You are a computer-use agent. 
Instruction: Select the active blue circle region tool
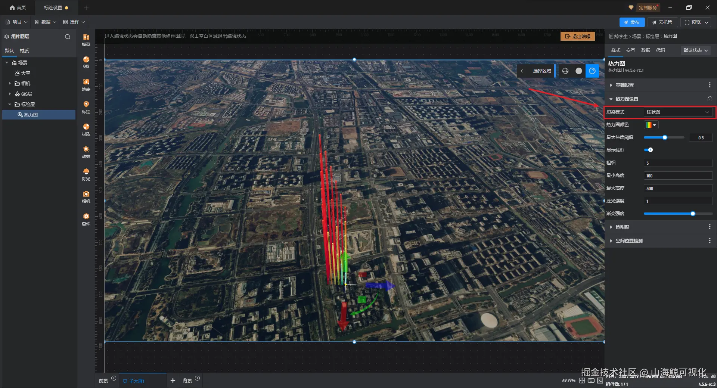click(x=592, y=71)
